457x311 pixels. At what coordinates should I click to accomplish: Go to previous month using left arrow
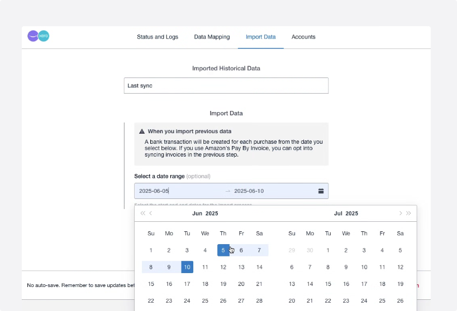(151, 213)
